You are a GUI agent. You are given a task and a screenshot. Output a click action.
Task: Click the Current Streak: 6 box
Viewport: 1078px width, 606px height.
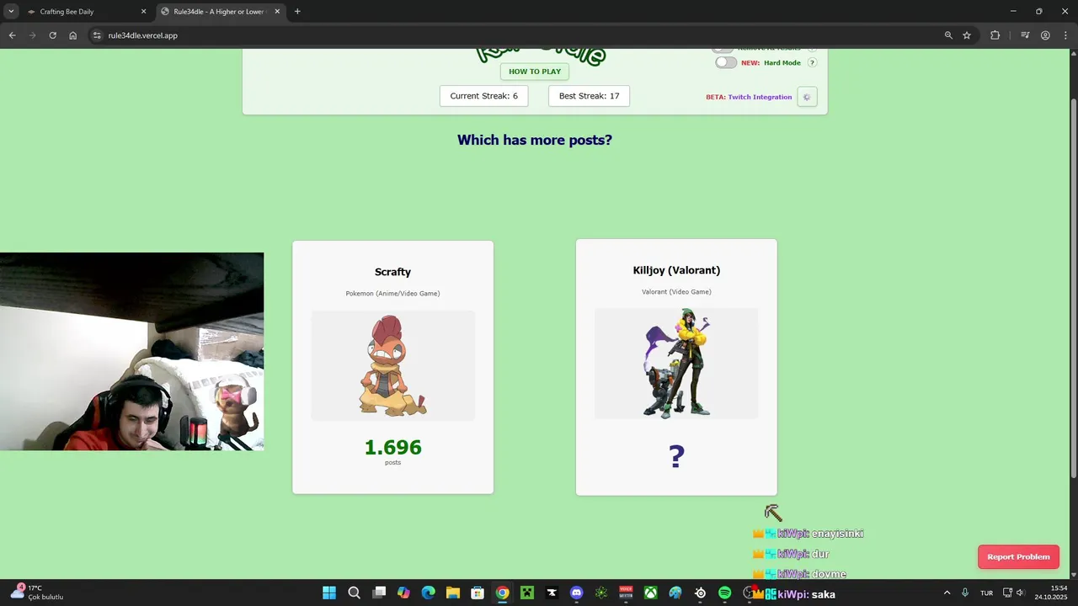[x=483, y=96]
